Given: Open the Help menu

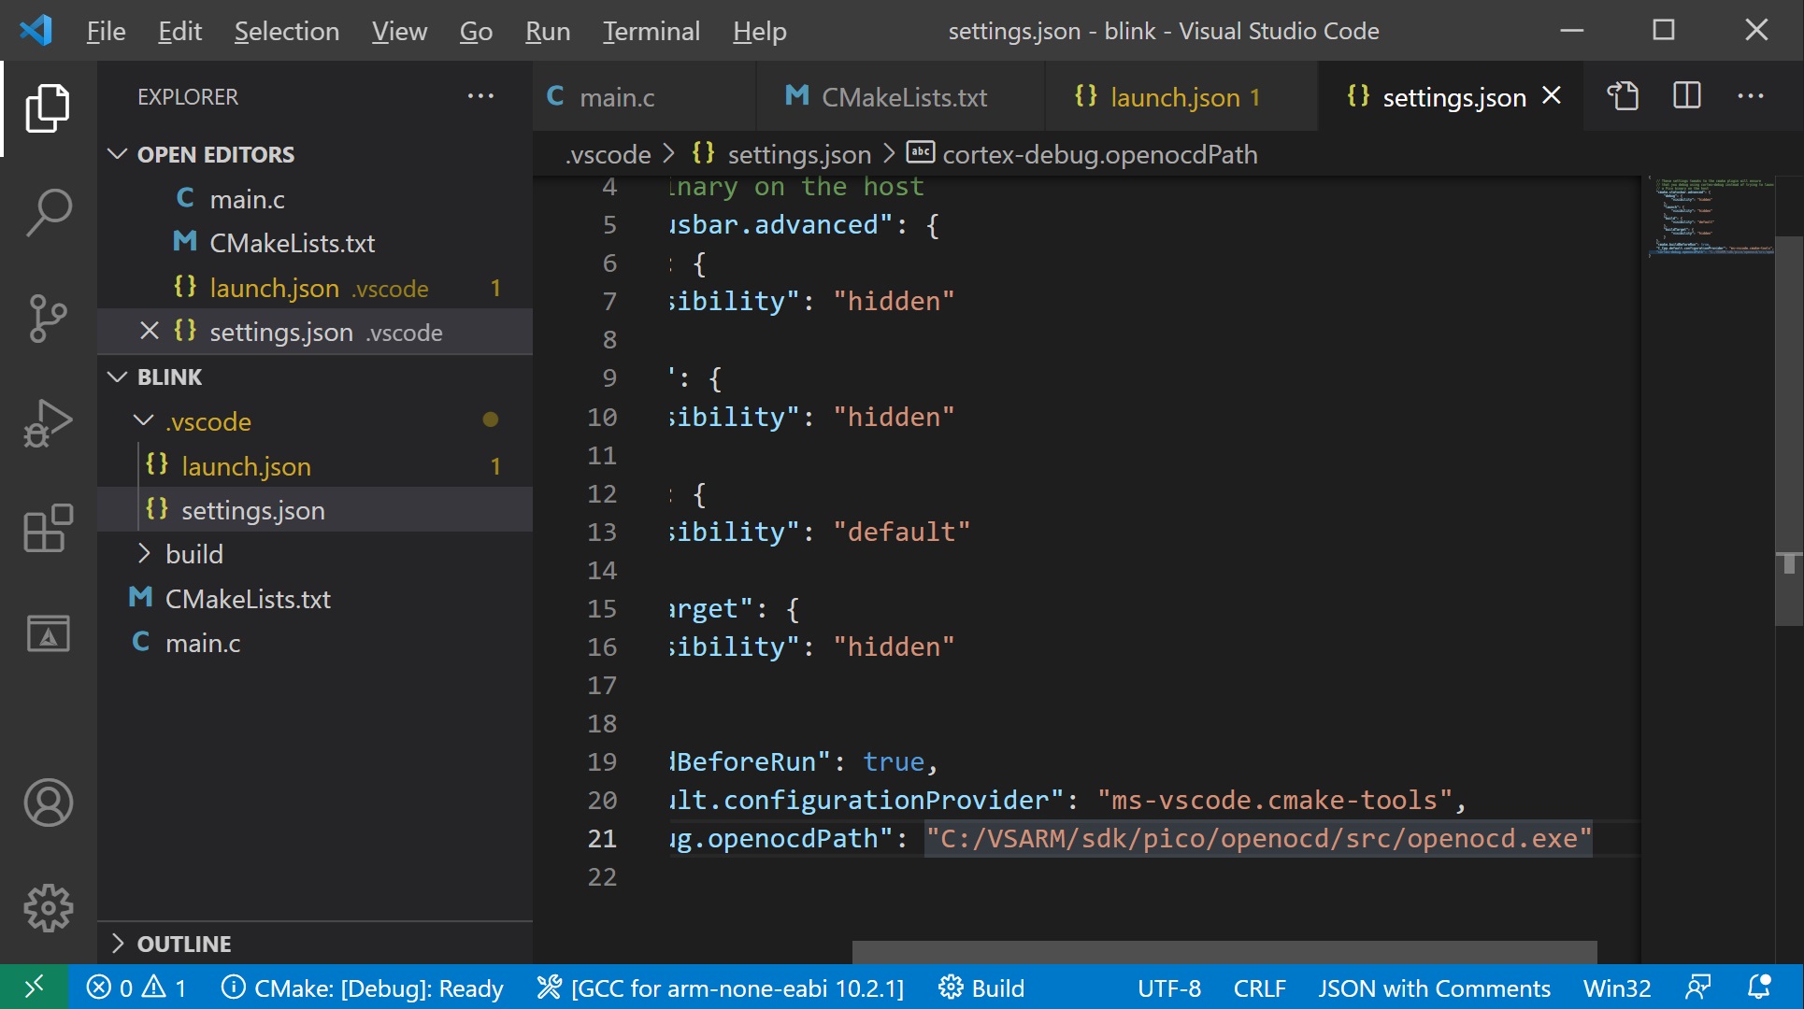Looking at the screenshot, I should tap(759, 31).
